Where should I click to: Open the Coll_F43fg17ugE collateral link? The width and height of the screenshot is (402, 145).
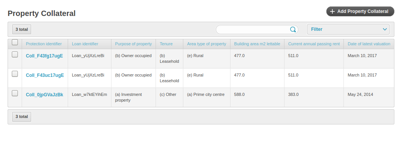pos(44,56)
